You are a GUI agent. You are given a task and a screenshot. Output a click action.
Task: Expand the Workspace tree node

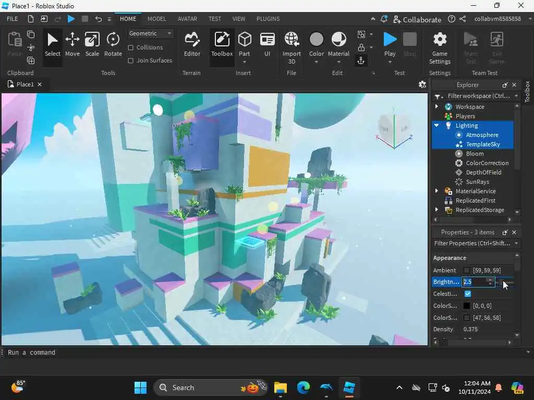click(x=436, y=106)
